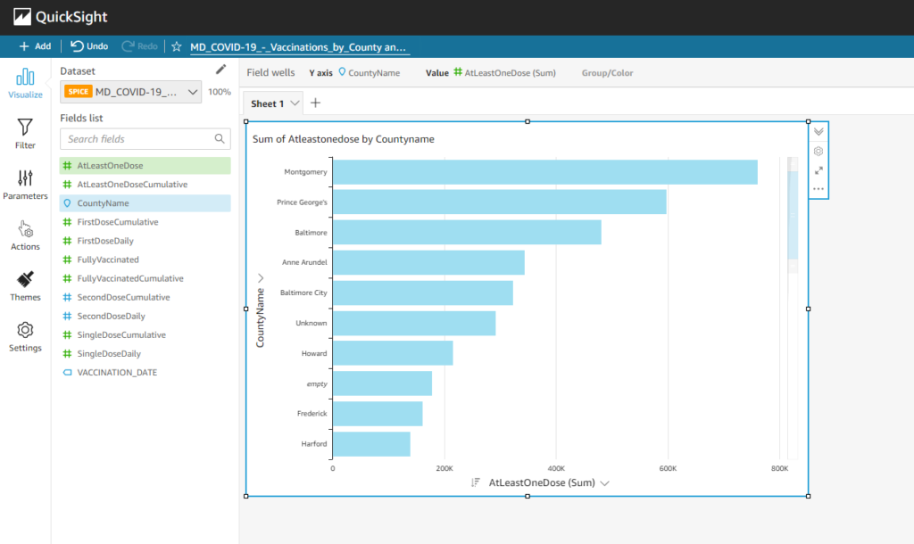Viewport: 914px width, 544px height.
Task: Collapse the visual menu with the double chevron
Action: (818, 132)
